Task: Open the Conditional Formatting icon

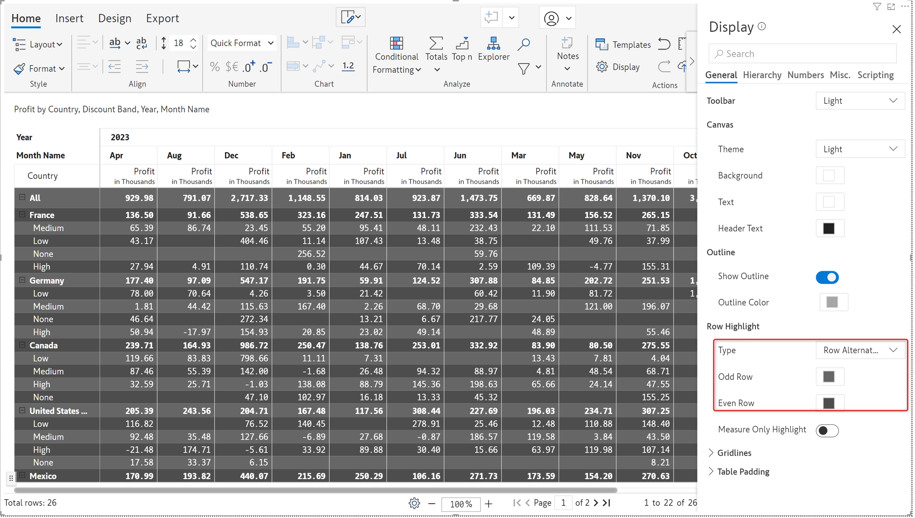Action: point(396,43)
